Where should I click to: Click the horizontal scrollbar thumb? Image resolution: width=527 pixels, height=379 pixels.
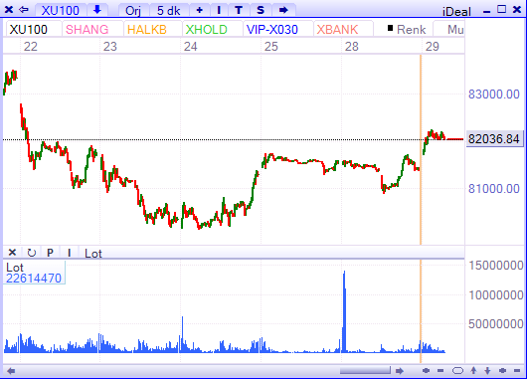click(365, 371)
